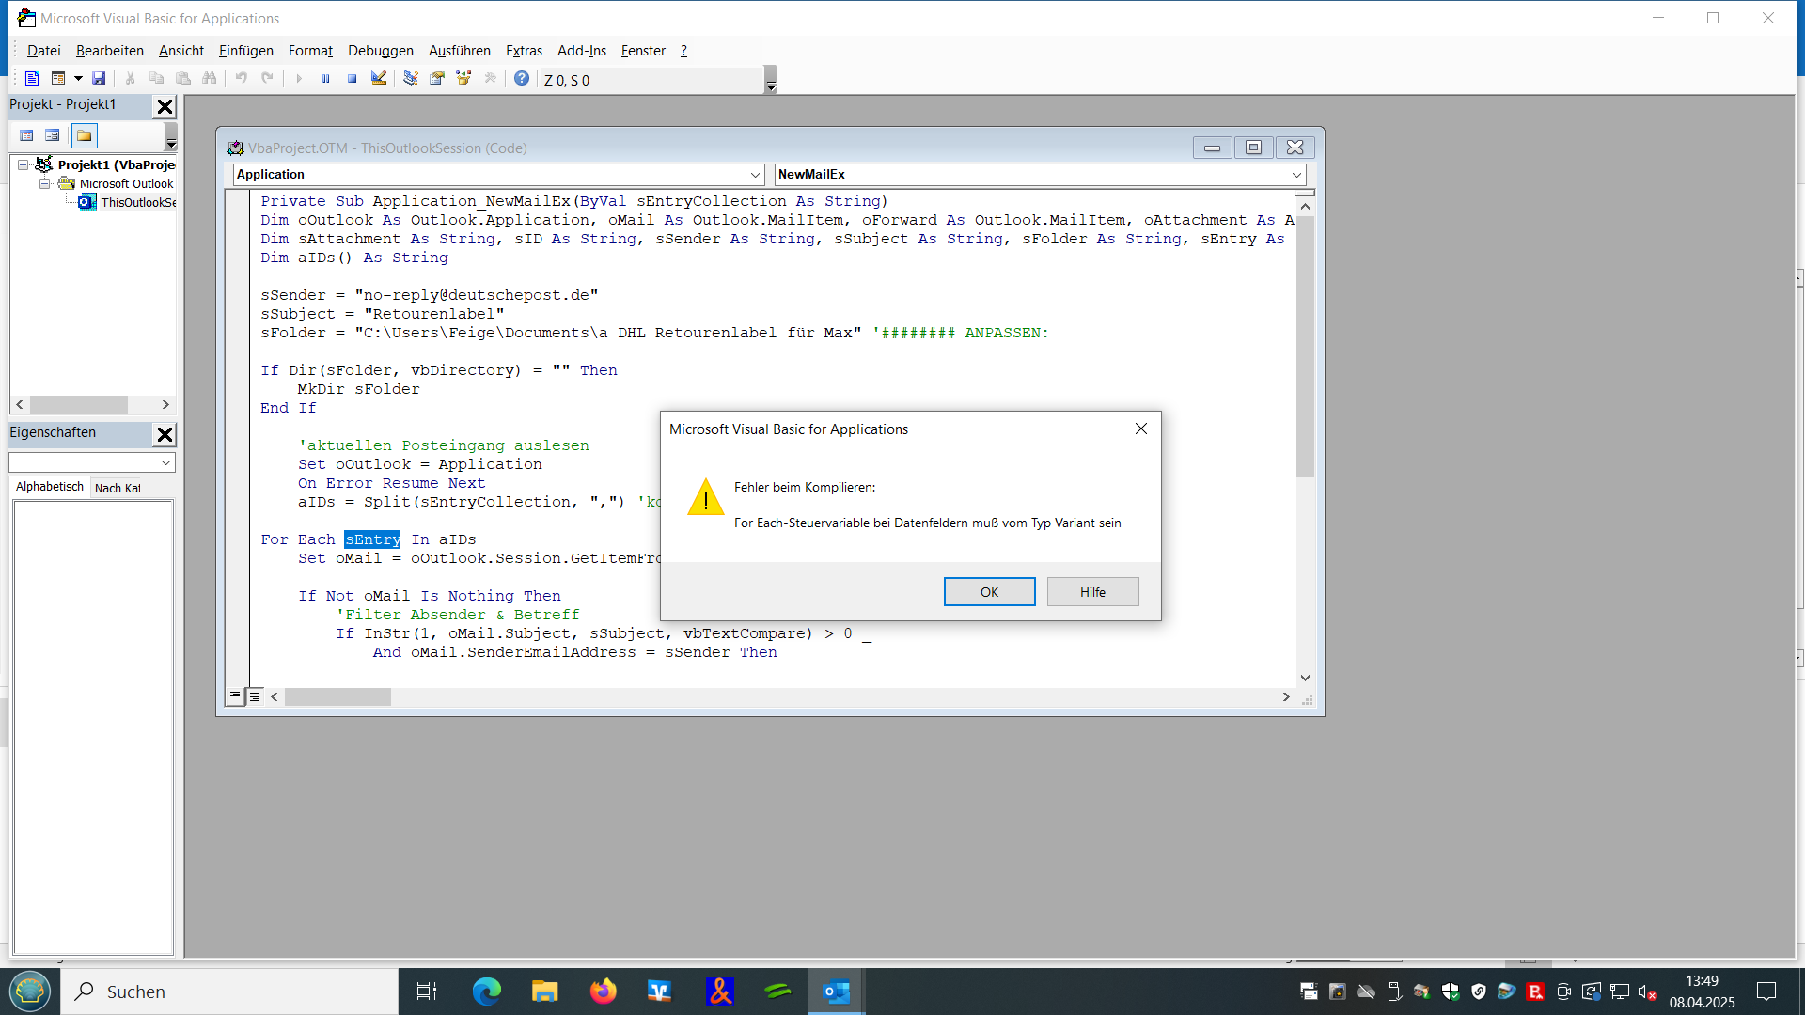Open the Eigenschaften object selector dropdown
Image resolution: width=1805 pixels, height=1015 pixels.
pyautogui.click(x=165, y=462)
